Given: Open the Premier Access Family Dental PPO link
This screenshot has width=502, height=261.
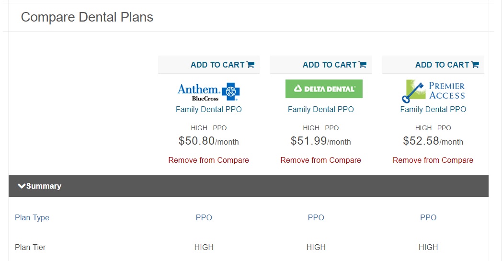Looking at the screenshot, I should pos(433,110).
